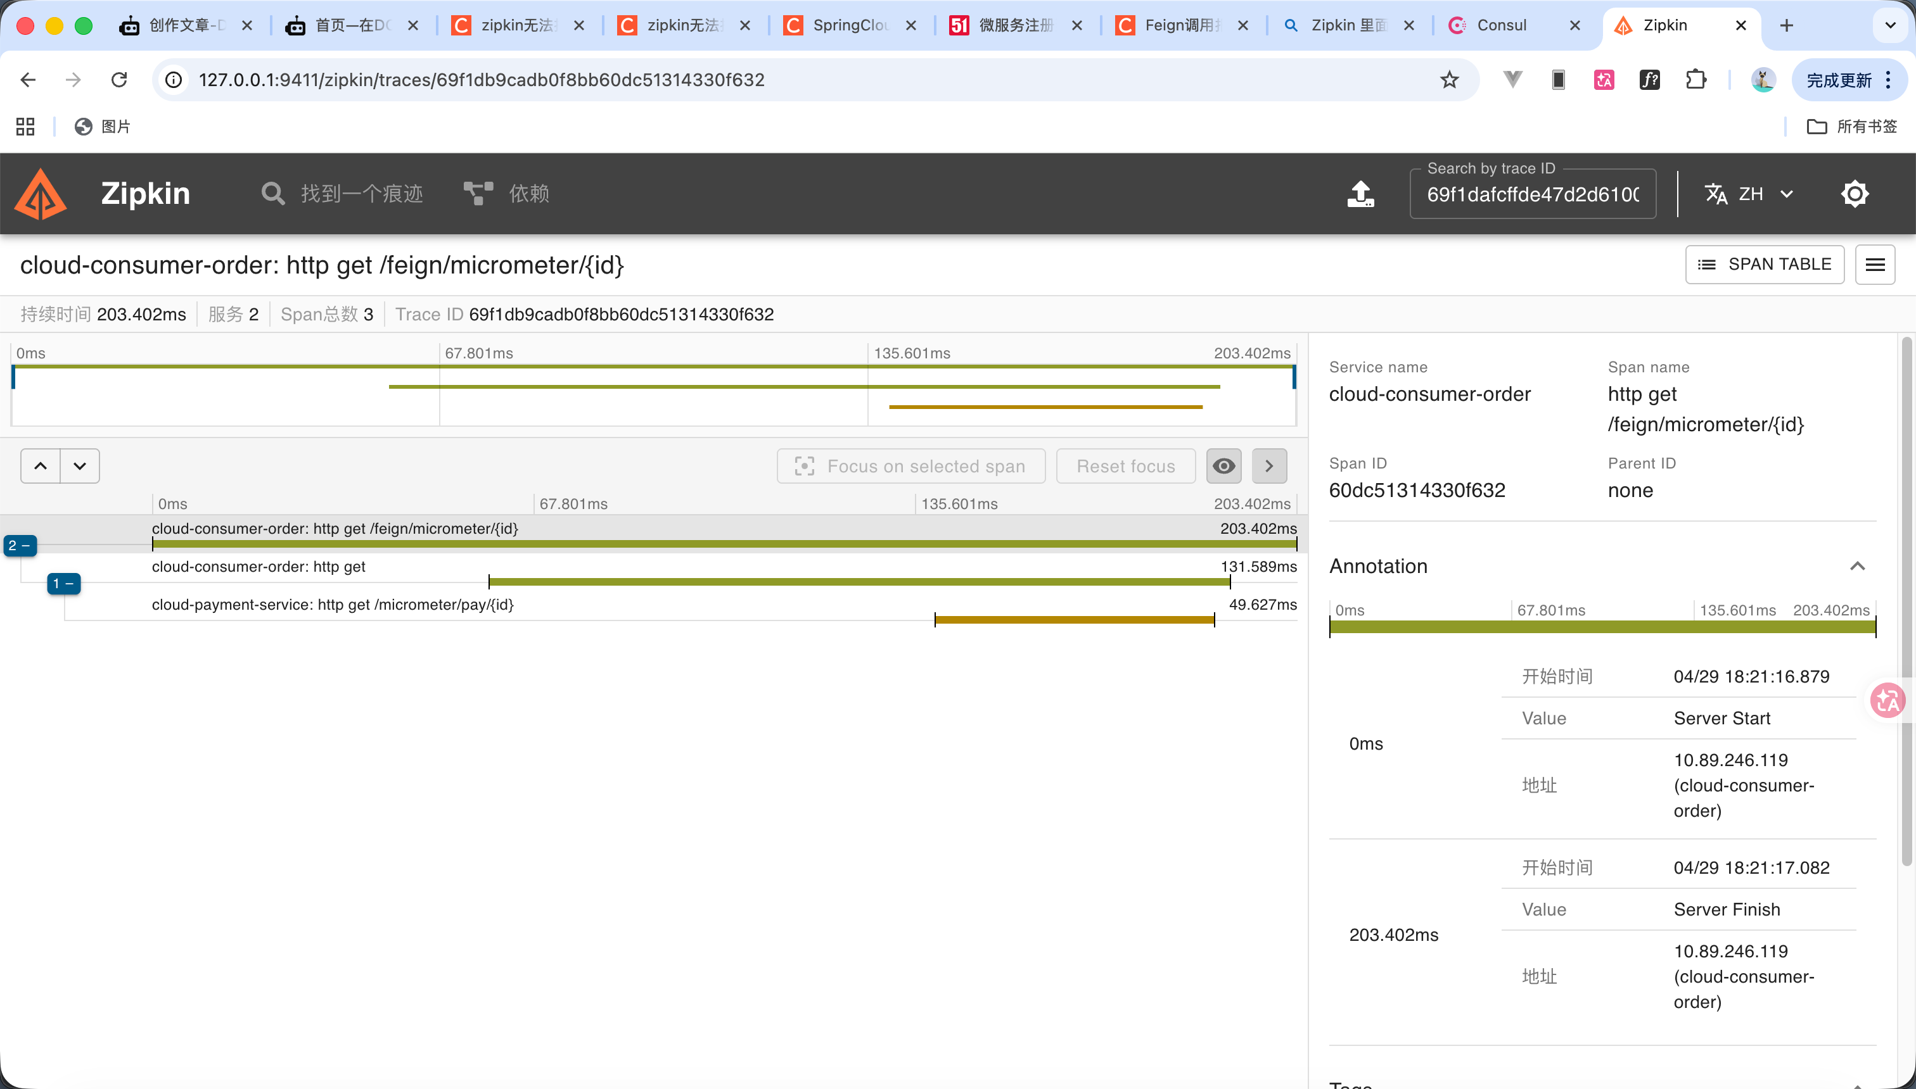Click the Search by trace ID field

[x=1532, y=194]
